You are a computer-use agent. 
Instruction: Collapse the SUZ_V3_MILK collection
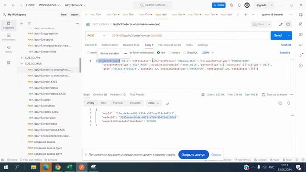pos(22,64)
